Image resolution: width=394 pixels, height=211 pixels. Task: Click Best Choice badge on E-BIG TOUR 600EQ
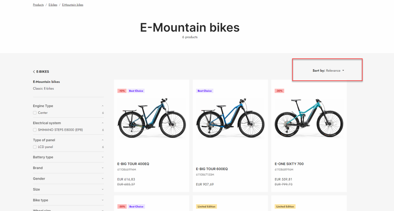click(x=205, y=91)
